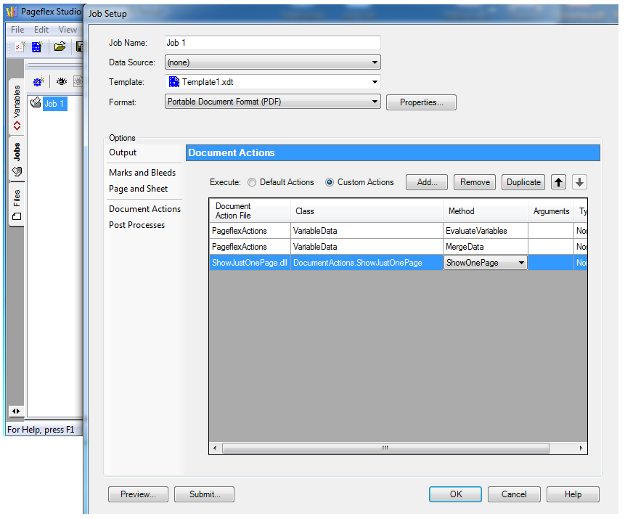Move selected action down with arrow button
625x519 pixels.
pyautogui.click(x=579, y=182)
